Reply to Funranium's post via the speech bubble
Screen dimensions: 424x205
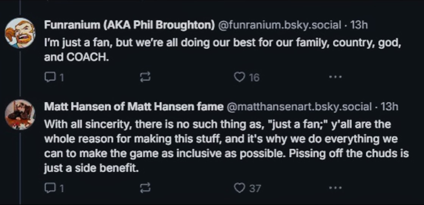[x=50, y=78]
